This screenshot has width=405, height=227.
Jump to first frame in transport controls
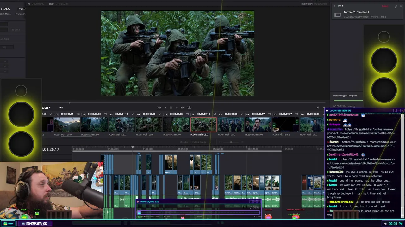(x=159, y=108)
